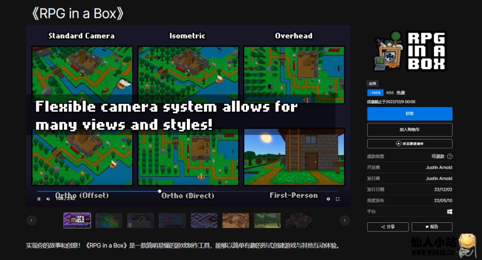Open video settings gear icon
Screen dimensions: 482x260
click(x=328, y=199)
